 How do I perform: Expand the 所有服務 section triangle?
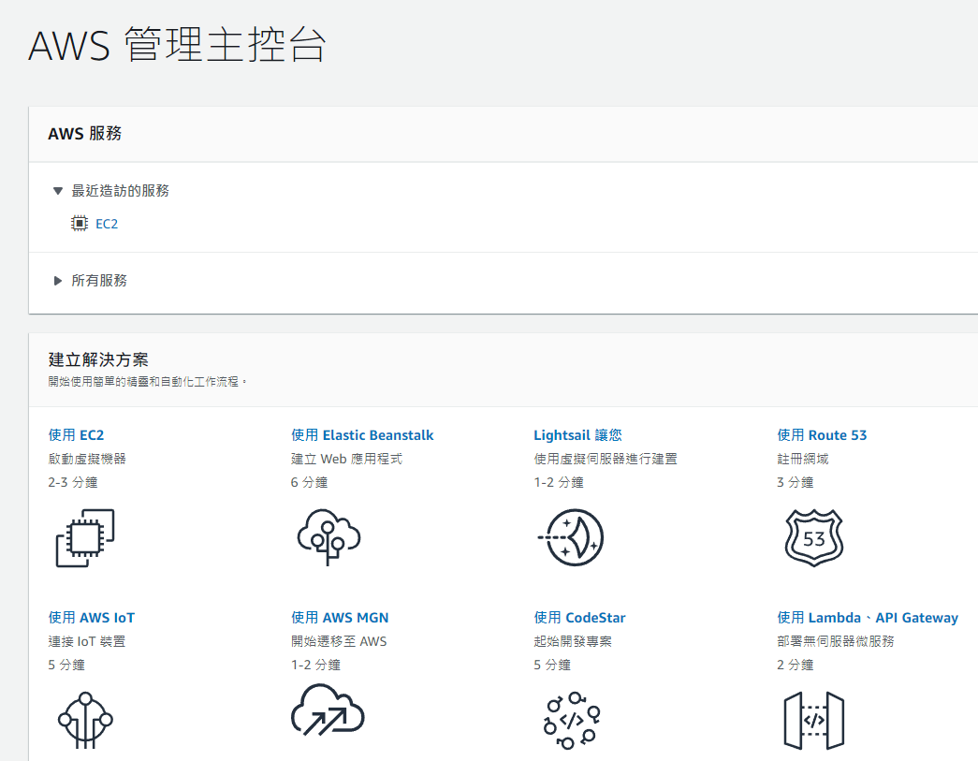point(58,281)
